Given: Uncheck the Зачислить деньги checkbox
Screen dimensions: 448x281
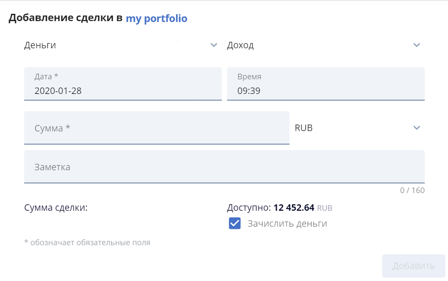Looking at the screenshot, I should click(235, 224).
